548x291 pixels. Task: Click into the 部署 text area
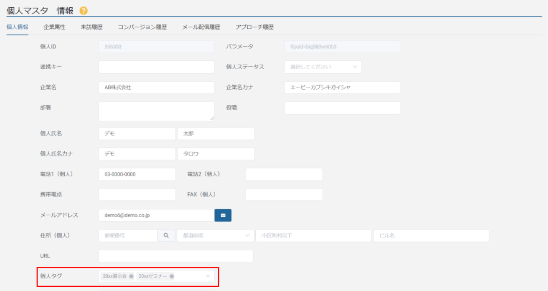[x=156, y=111]
